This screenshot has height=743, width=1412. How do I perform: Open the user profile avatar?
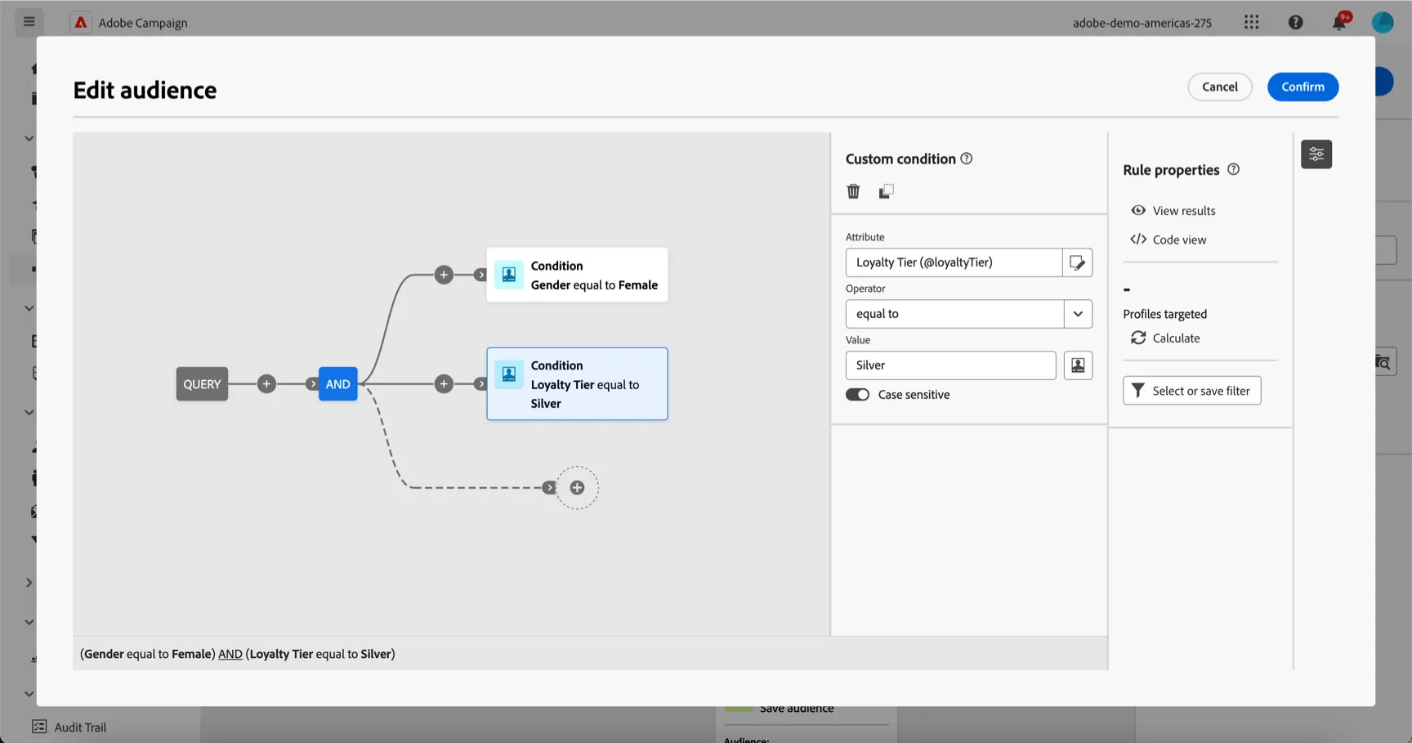1383,22
